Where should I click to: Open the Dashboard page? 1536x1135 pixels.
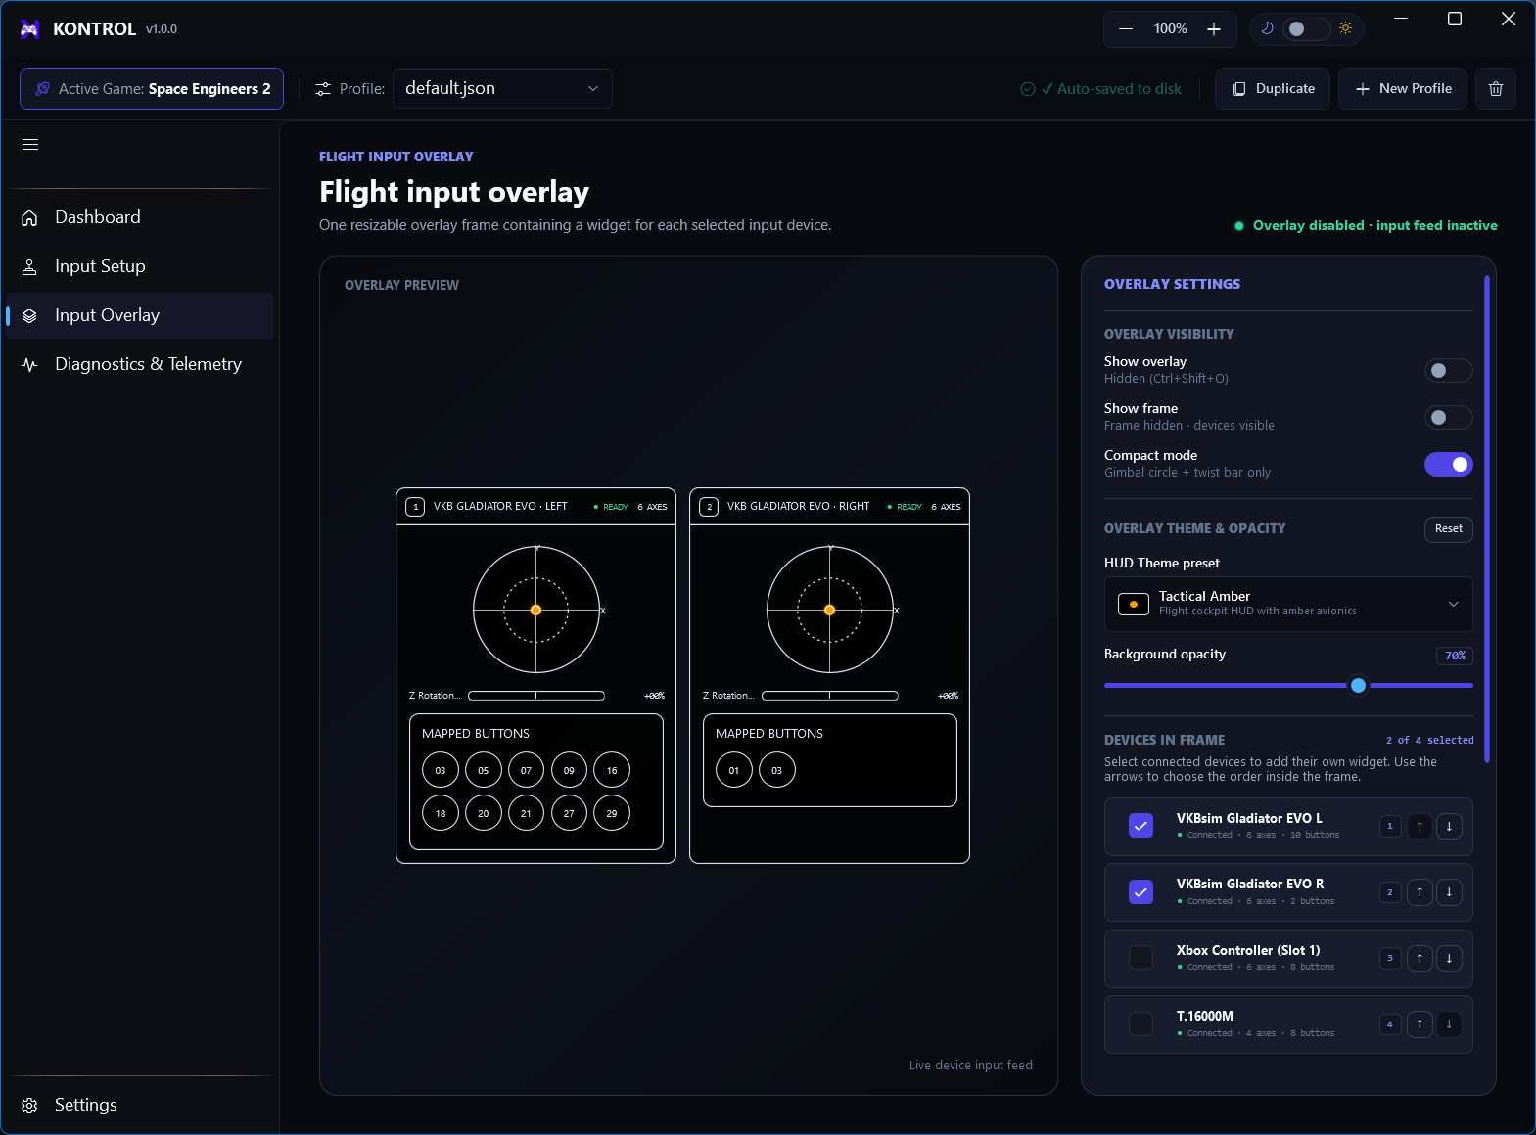139,217
